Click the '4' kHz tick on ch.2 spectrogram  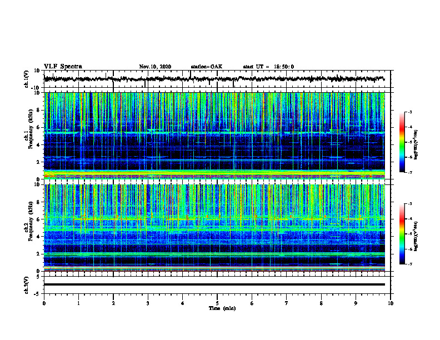pos(38,237)
